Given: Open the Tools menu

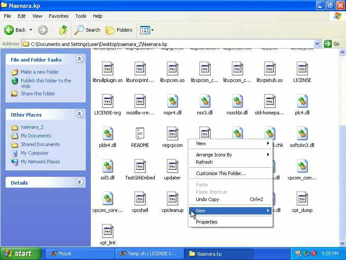Looking at the screenshot, I should tap(81, 16).
